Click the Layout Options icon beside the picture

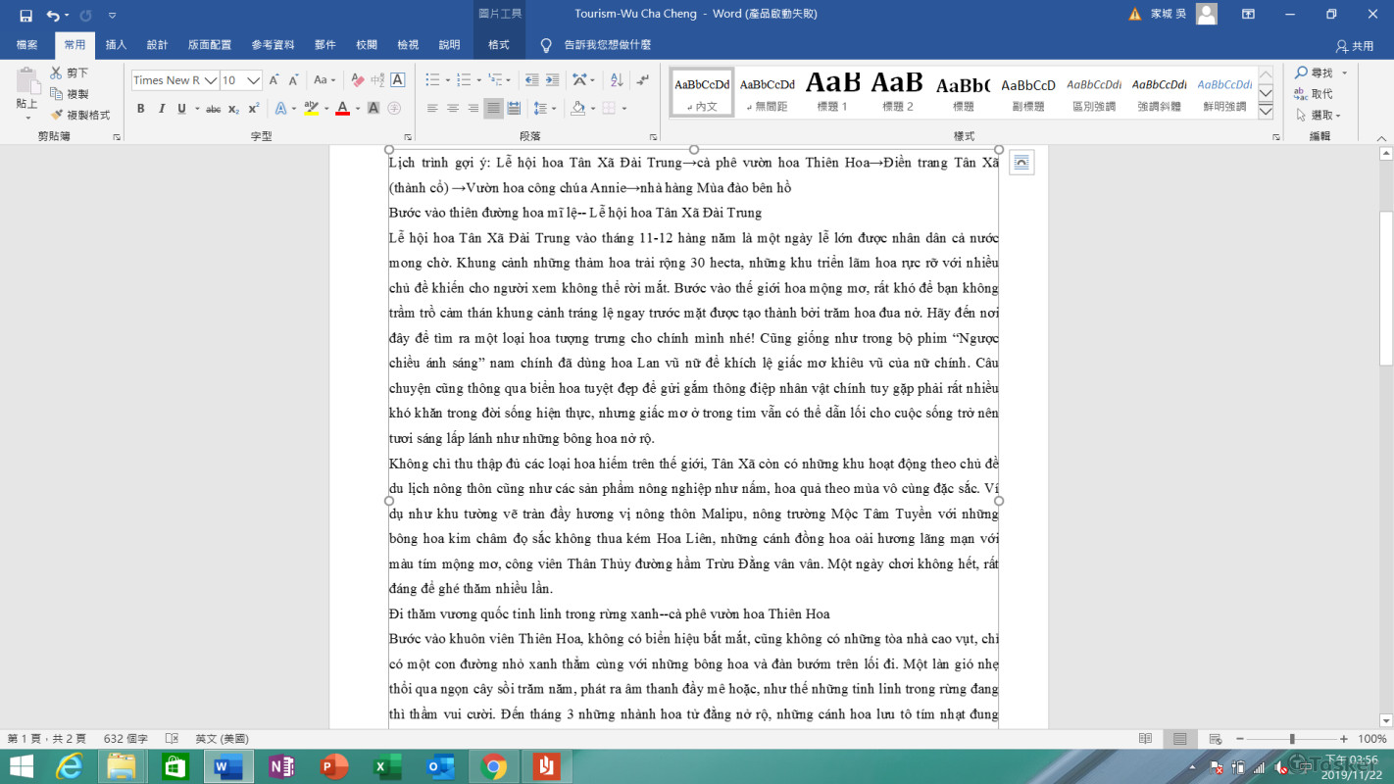coord(1021,163)
